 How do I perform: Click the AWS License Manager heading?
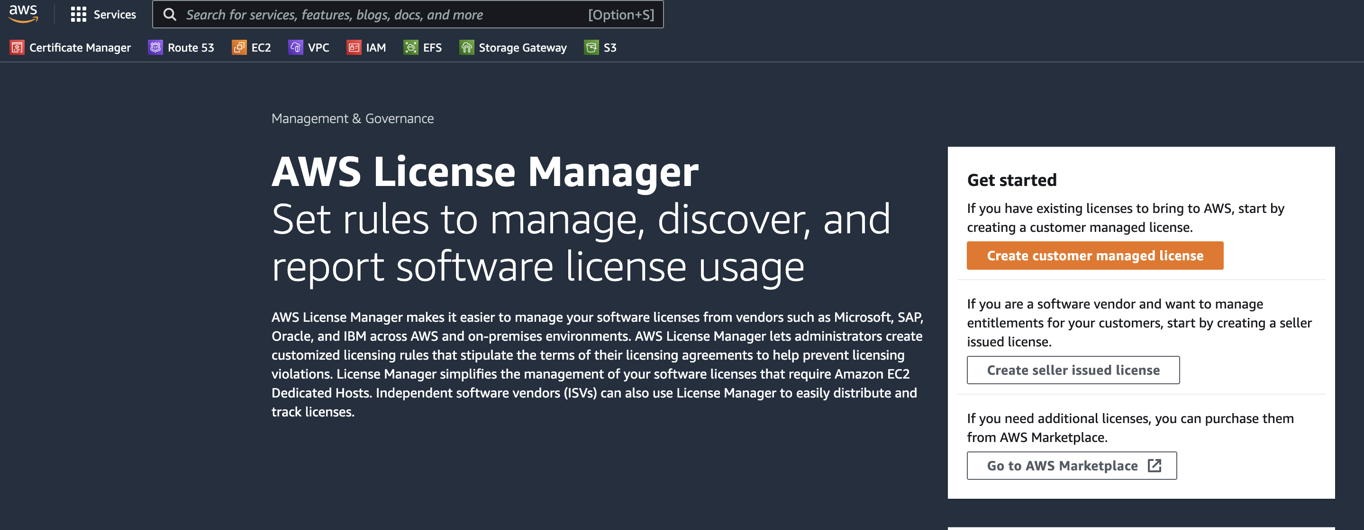(x=485, y=171)
